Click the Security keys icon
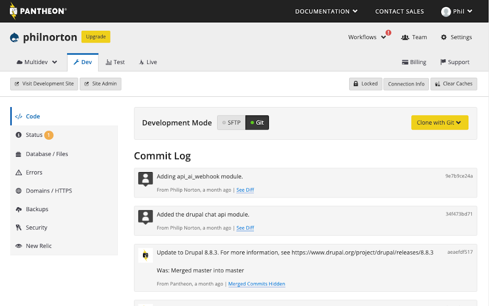Image resolution: width=489 pixels, height=306 pixels. point(19,227)
